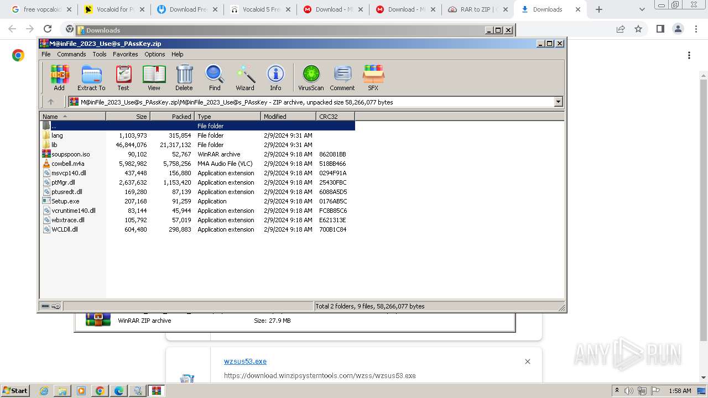The width and height of the screenshot is (708, 398).
Task: Open the Find magnifier tool
Action: [215, 78]
